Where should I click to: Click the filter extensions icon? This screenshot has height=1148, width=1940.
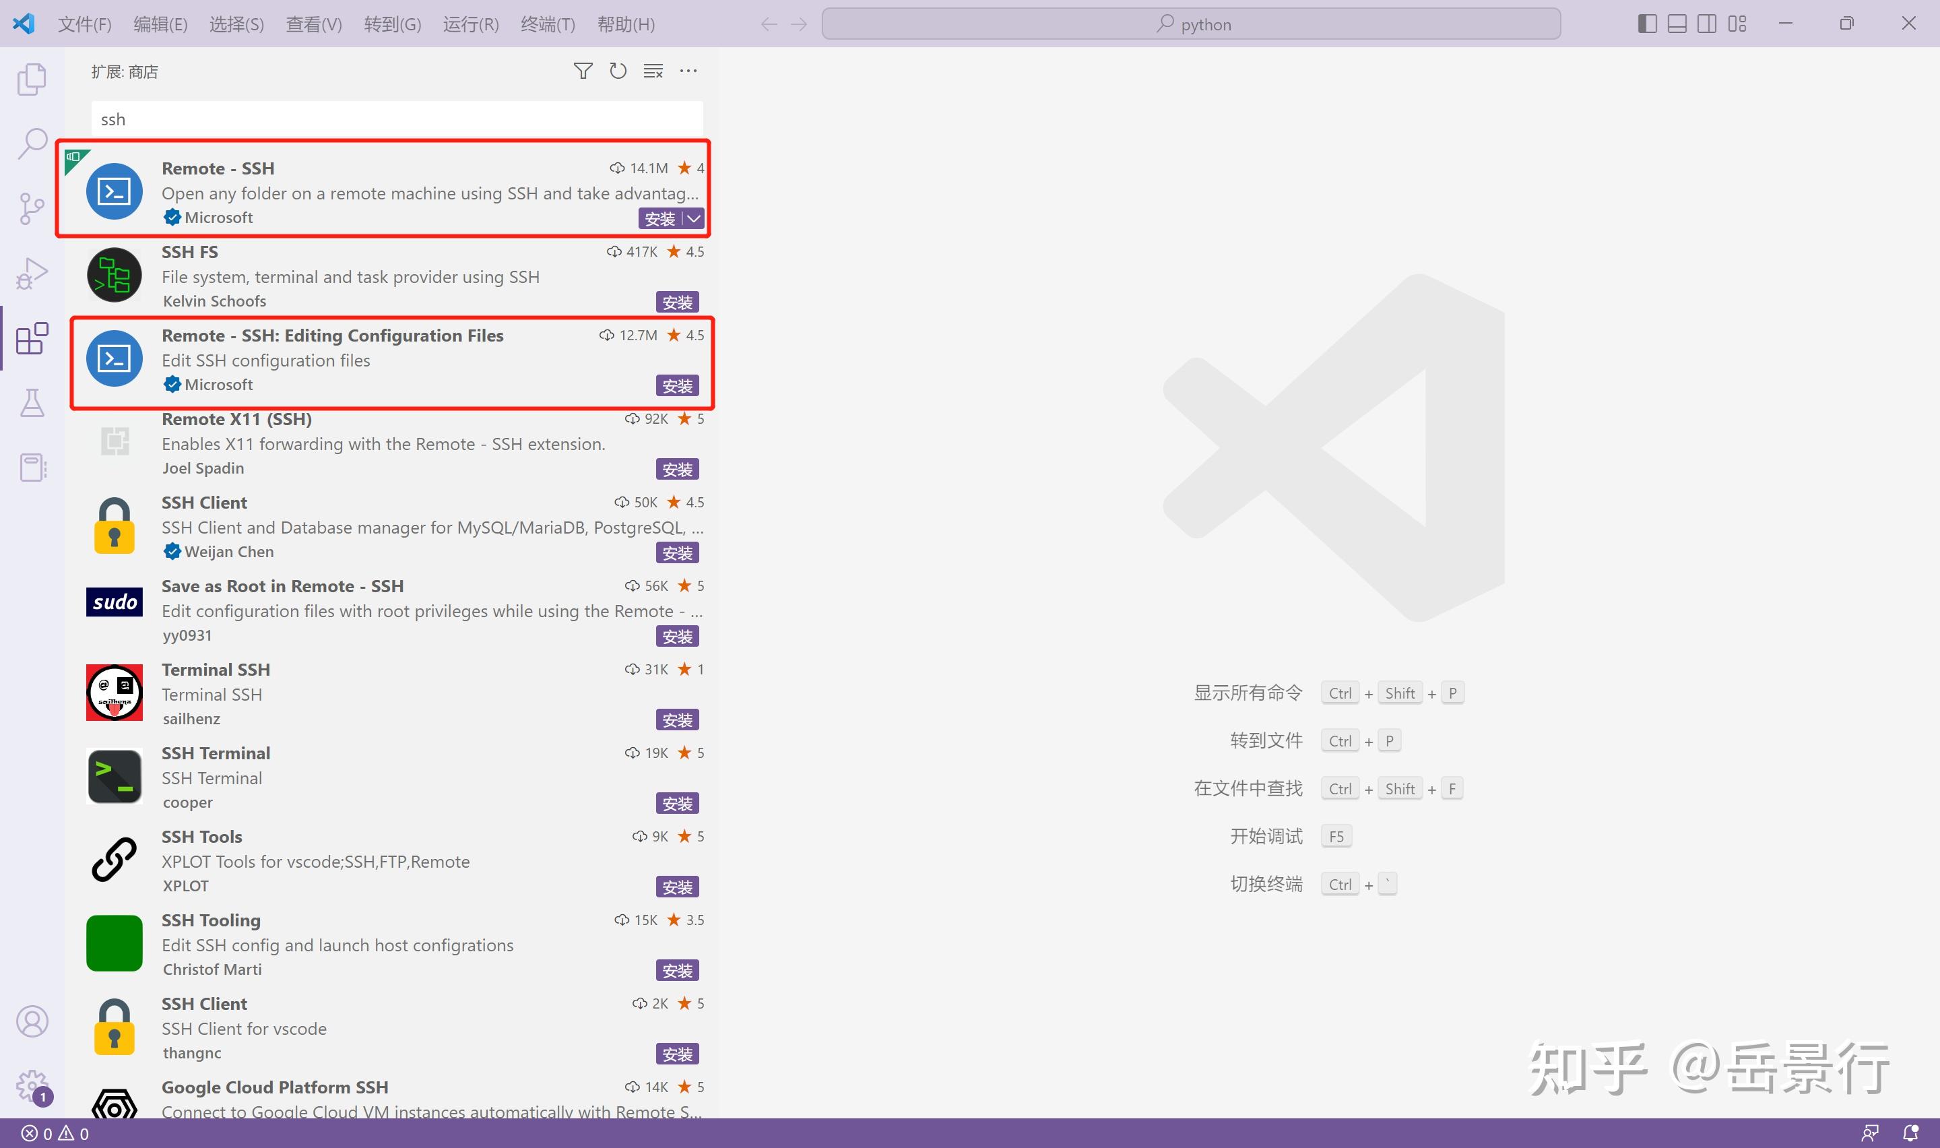click(583, 71)
